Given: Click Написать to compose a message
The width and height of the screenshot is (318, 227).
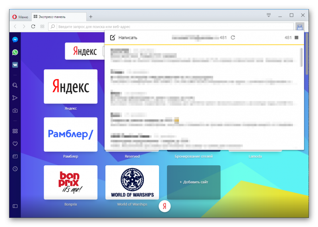Looking at the screenshot, I should [x=128, y=37].
